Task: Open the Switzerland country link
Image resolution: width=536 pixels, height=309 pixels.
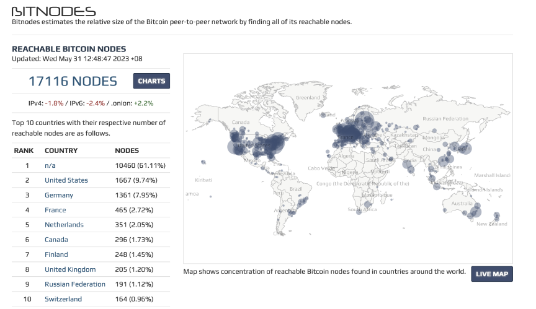Action: (63, 299)
